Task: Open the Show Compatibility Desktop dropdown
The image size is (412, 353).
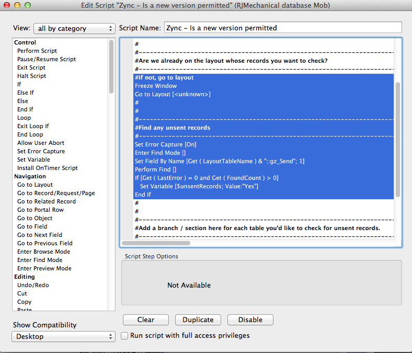Action: point(63,336)
